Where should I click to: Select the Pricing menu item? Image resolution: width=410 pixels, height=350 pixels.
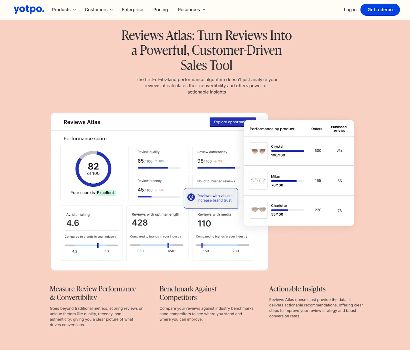pos(160,9)
